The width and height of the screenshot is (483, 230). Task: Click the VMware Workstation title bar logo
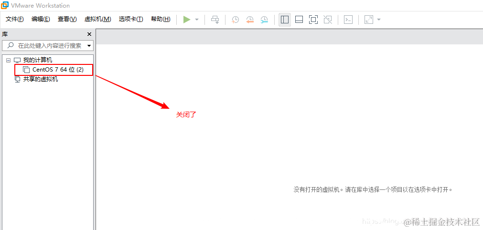click(5, 5)
